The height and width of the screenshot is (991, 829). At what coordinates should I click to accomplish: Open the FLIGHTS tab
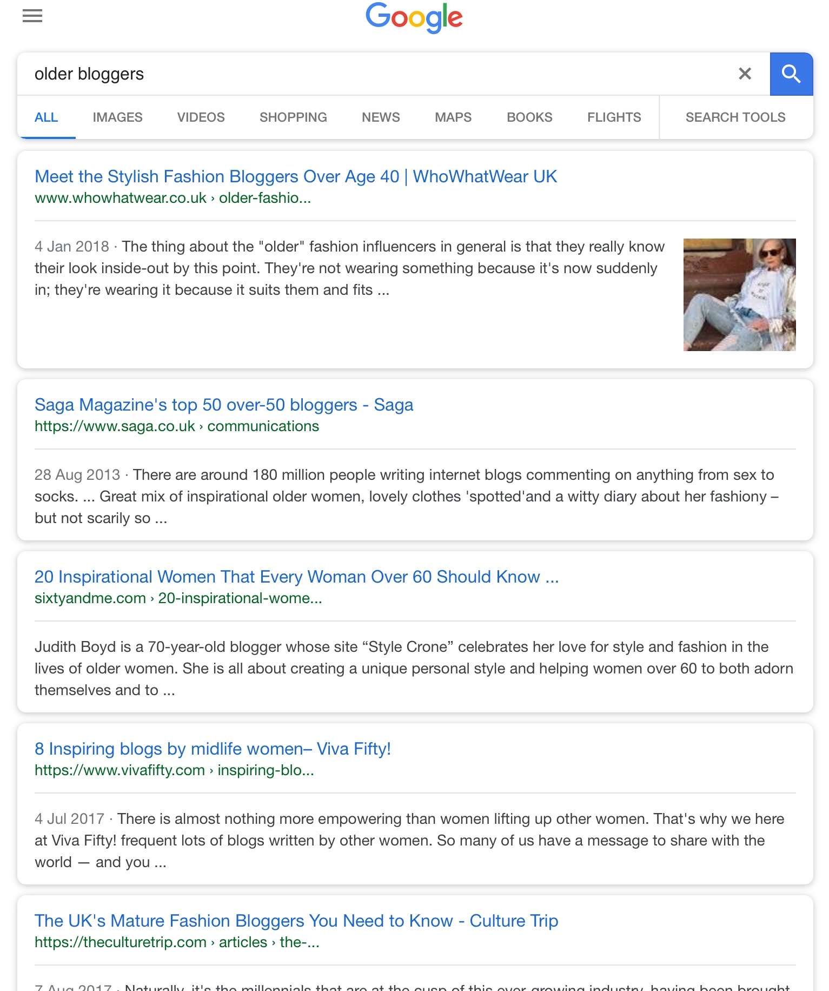(614, 117)
